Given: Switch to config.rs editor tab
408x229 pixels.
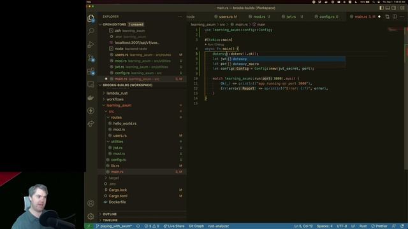Looking at the screenshot, I should (x=327, y=17).
